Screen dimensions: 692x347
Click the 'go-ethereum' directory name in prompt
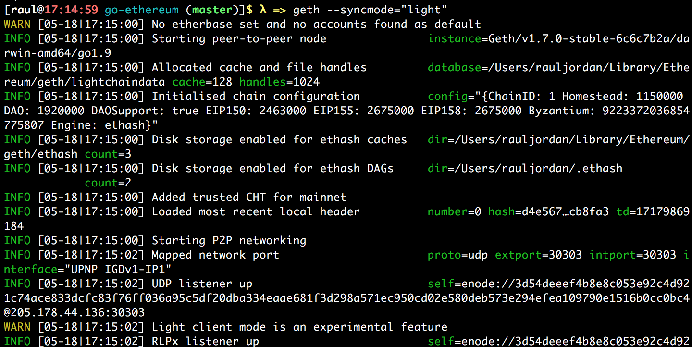(141, 9)
